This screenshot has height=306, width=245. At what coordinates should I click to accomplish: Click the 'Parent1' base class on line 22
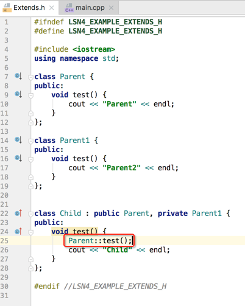click(x=207, y=213)
